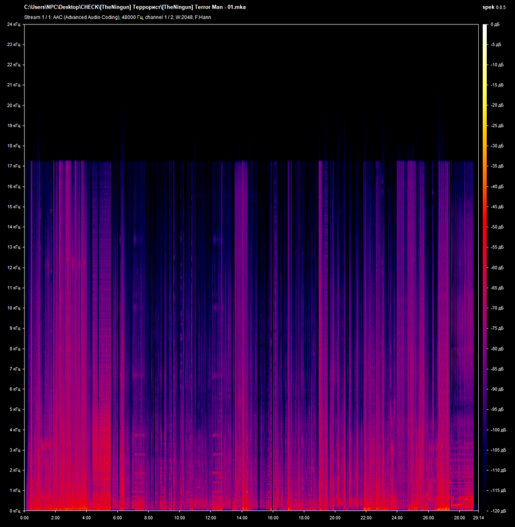The image size is (515, 527).
Task: Click the -110 дБ level scale label
Action: (498, 470)
